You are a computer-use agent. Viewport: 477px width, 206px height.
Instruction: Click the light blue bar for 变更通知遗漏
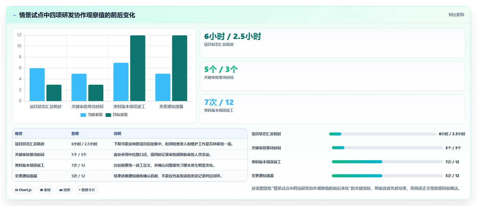point(163,87)
